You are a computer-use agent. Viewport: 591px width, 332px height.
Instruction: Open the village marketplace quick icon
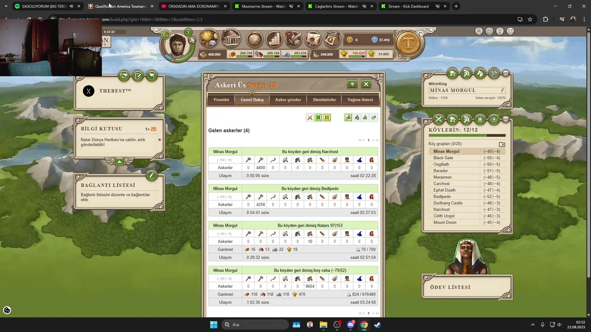452,73
